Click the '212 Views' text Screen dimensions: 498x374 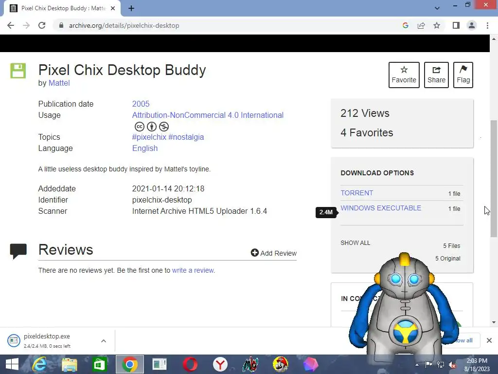coord(365,113)
